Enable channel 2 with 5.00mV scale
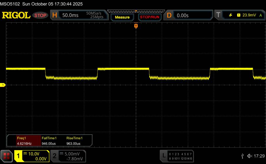 click(68, 156)
